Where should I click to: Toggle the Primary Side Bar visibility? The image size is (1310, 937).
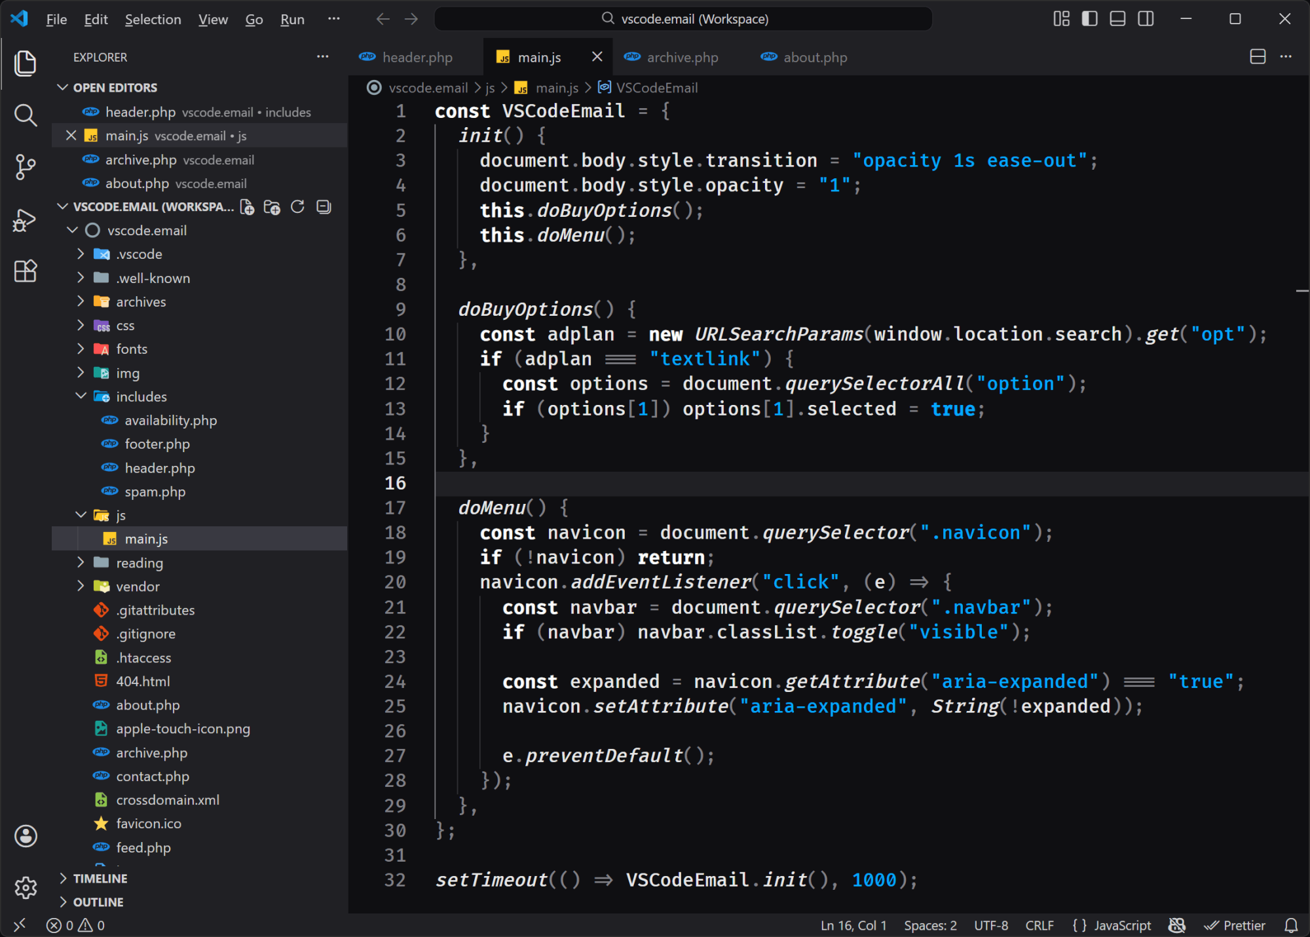pyautogui.click(x=1089, y=19)
